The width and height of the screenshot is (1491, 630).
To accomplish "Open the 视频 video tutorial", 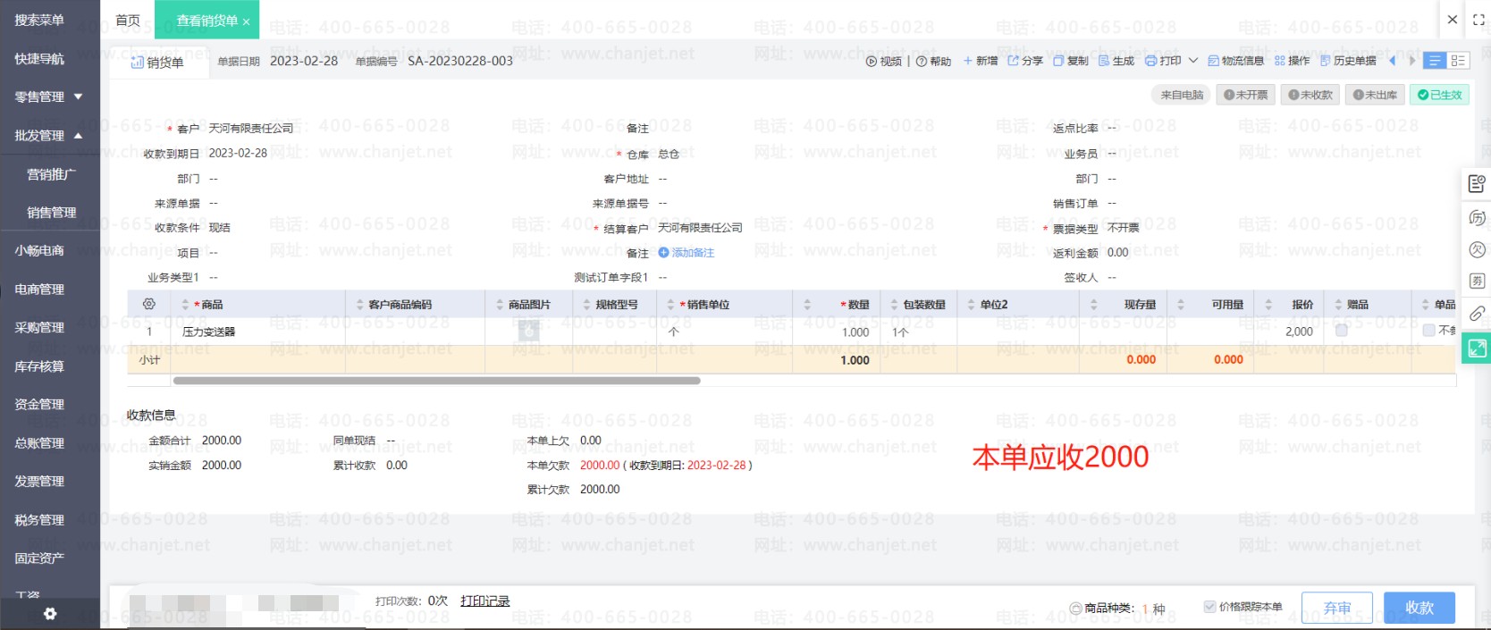I will [883, 62].
